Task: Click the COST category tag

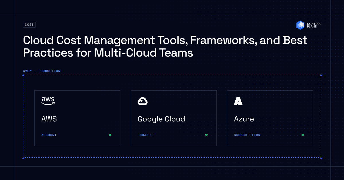Action: coord(29,25)
